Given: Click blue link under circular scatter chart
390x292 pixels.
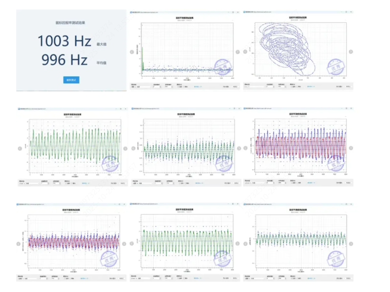Looking at the screenshot, I should pos(311,87).
